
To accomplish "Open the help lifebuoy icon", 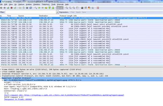I will coord(98,8).
